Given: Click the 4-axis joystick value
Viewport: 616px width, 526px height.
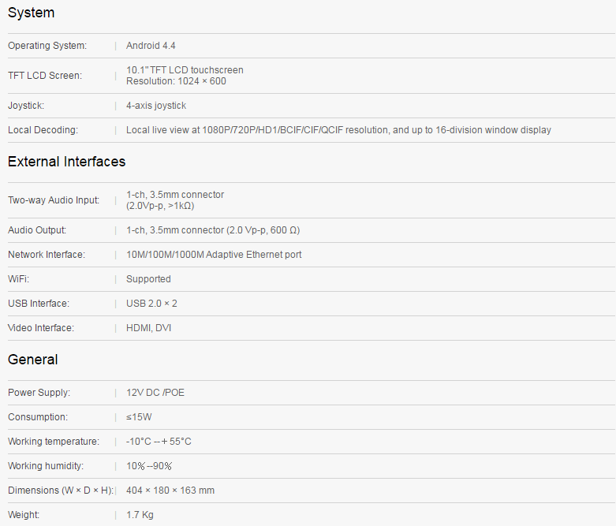Looking at the screenshot, I should pyautogui.click(x=156, y=106).
